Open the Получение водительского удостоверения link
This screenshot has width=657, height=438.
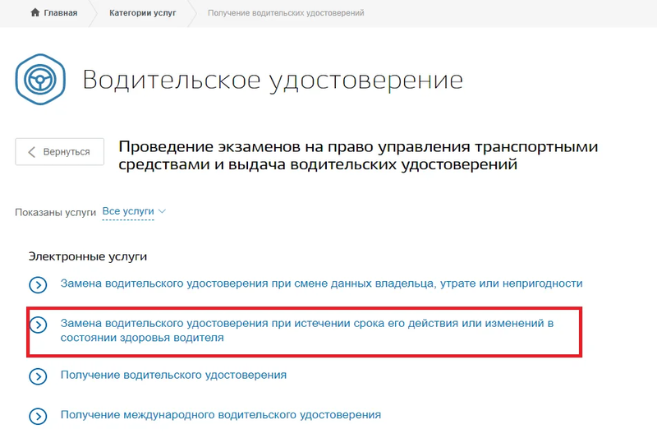pos(173,375)
